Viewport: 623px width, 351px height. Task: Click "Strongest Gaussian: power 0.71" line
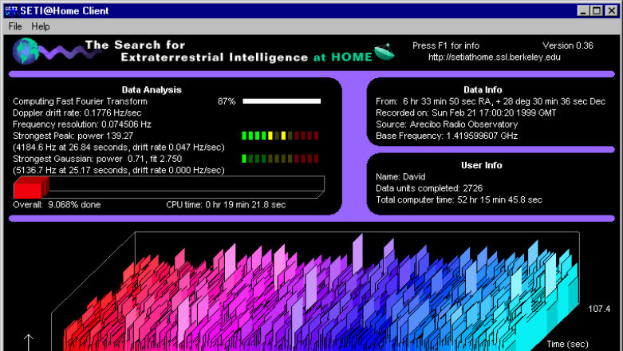pos(97,159)
